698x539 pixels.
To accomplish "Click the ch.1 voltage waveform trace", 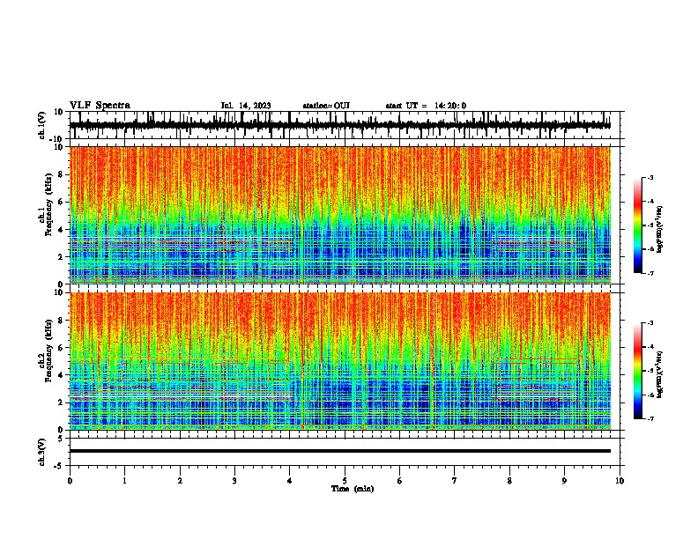I will tap(339, 125).
